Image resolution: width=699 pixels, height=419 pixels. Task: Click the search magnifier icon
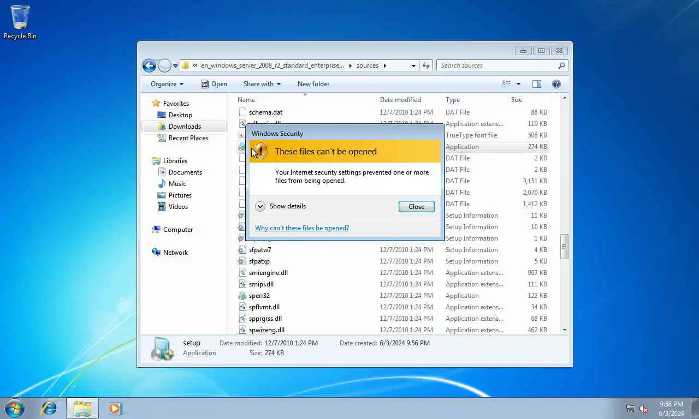561,65
